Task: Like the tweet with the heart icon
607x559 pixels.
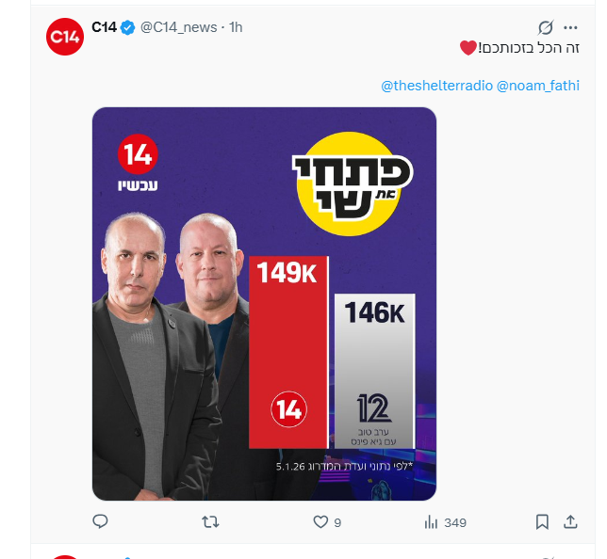Action: tap(320, 521)
